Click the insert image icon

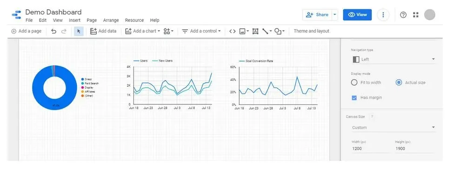tap(244, 31)
